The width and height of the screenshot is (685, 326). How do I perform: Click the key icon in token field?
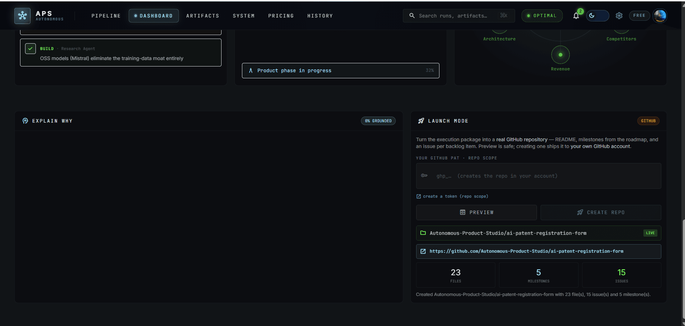pos(424,176)
